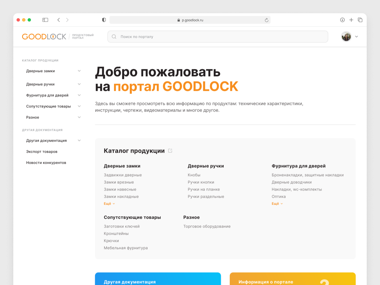
Task: Select Фурнитура для дверей sidebar item
Action: (47, 95)
